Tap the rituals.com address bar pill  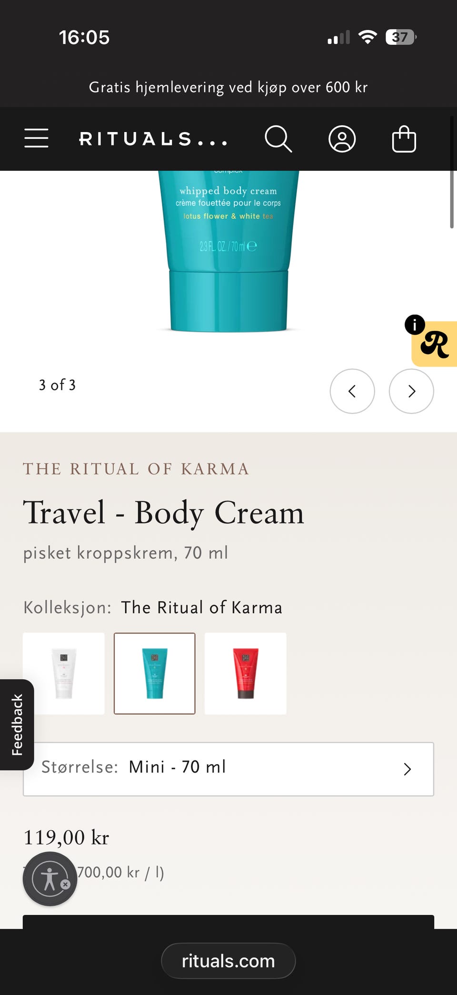click(228, 961)
